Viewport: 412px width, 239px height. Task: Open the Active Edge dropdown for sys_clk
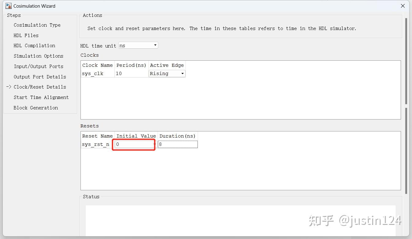tap(167, 74)
